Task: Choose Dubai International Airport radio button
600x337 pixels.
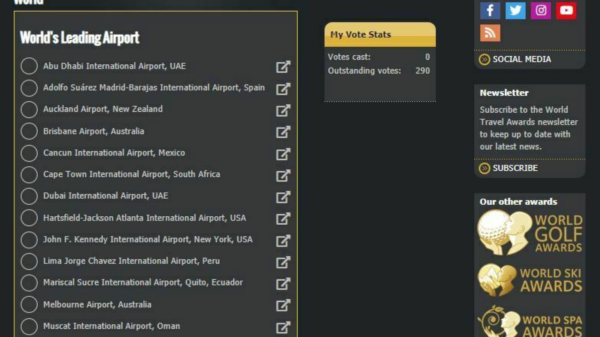Action: pyautogui.click(x=29, y=196)
